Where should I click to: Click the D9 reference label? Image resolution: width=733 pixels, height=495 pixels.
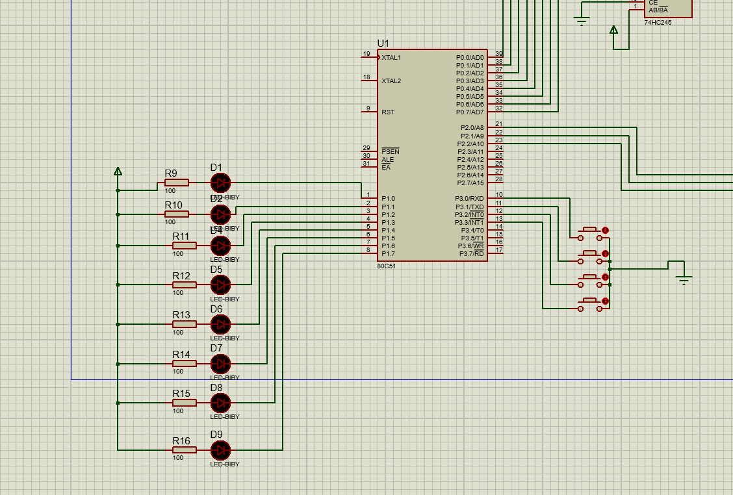(x=216, y=434)
